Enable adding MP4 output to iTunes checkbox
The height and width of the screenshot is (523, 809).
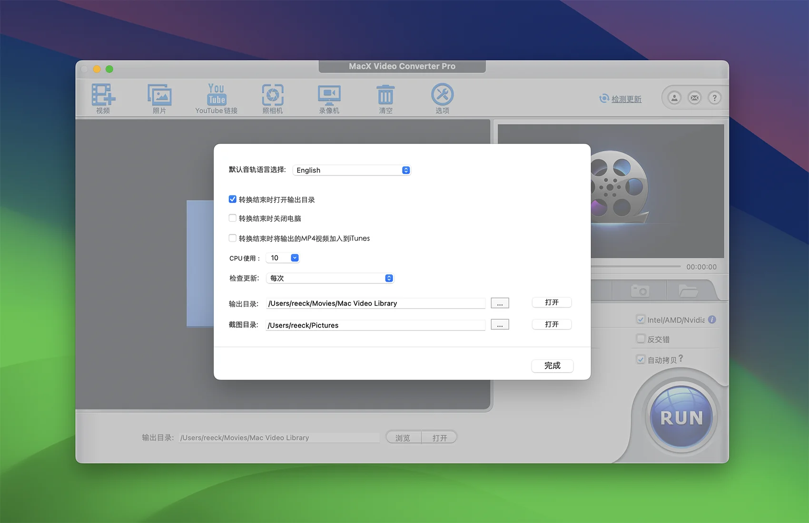coord(233,238)
